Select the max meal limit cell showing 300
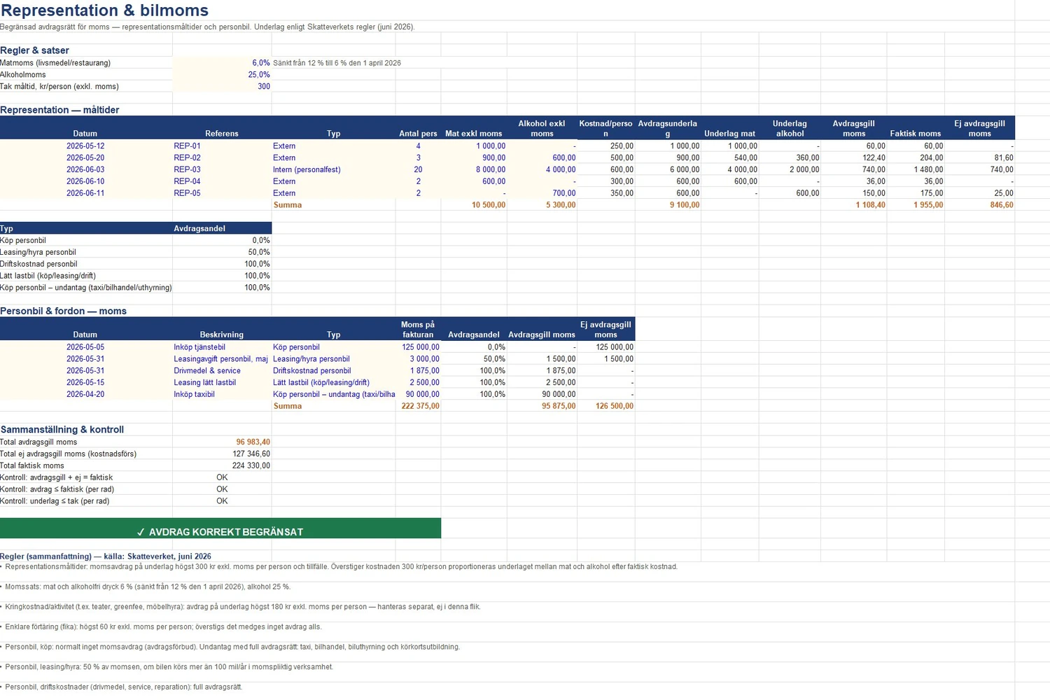Viewport: 1050px width, 700px height. pos(222,87)
